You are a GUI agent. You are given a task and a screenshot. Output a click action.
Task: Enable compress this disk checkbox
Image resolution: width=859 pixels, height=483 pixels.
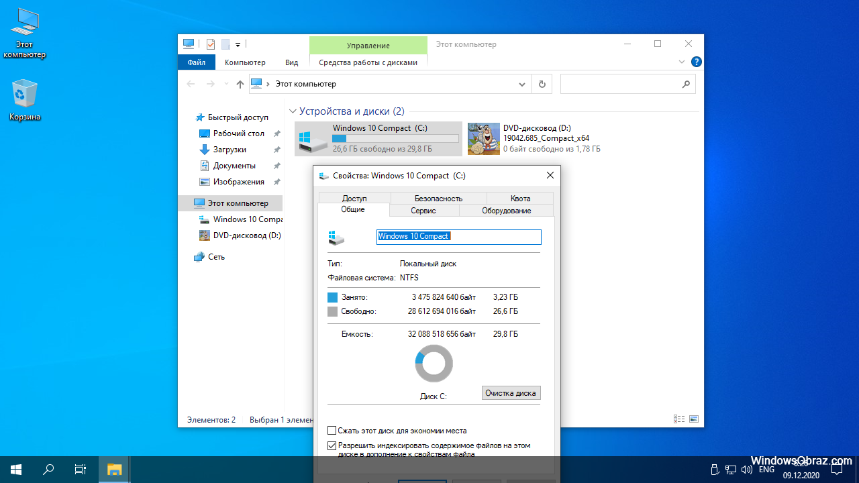(332, 431)
